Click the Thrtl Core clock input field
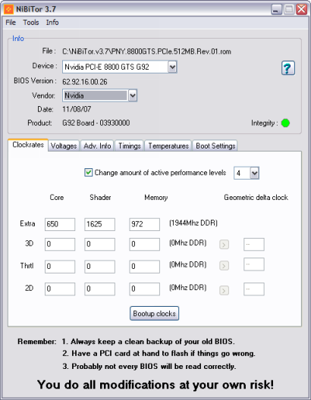Image resolution: width=311 pixels, height=400 pixels. [60, 267]
